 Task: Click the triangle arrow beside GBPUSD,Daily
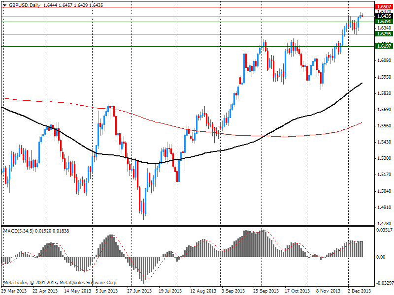click(4, 4)
